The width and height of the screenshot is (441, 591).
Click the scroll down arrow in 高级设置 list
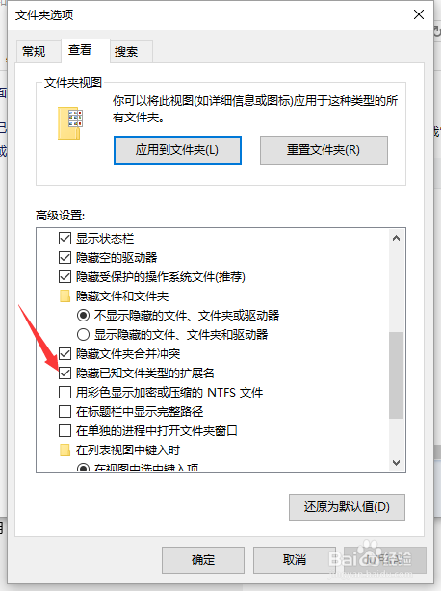[x=396, y=462]
